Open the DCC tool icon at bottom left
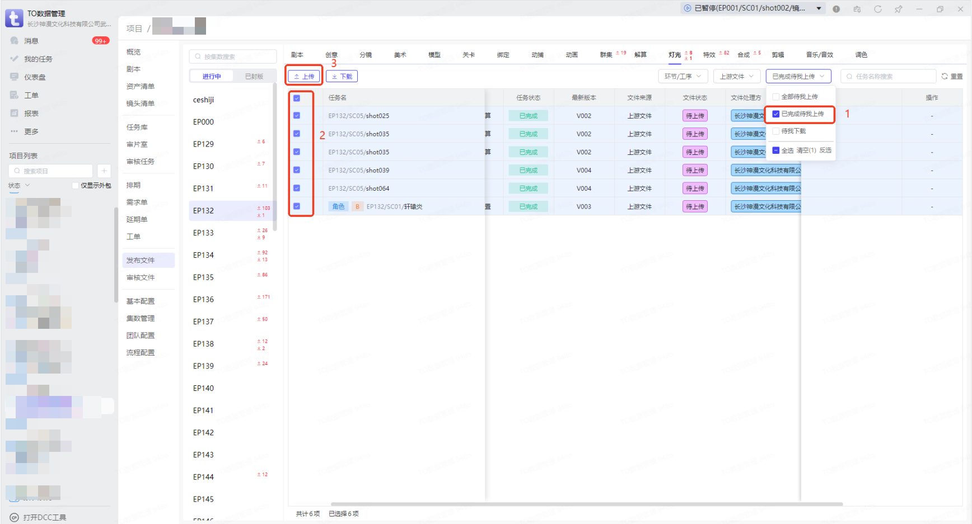The width and height of the screenshot is (972, 524). point(15,517)
